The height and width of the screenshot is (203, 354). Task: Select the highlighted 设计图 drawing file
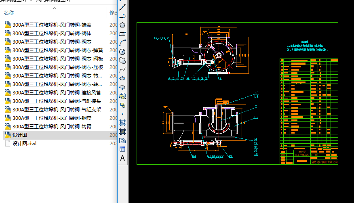point(20,135)
